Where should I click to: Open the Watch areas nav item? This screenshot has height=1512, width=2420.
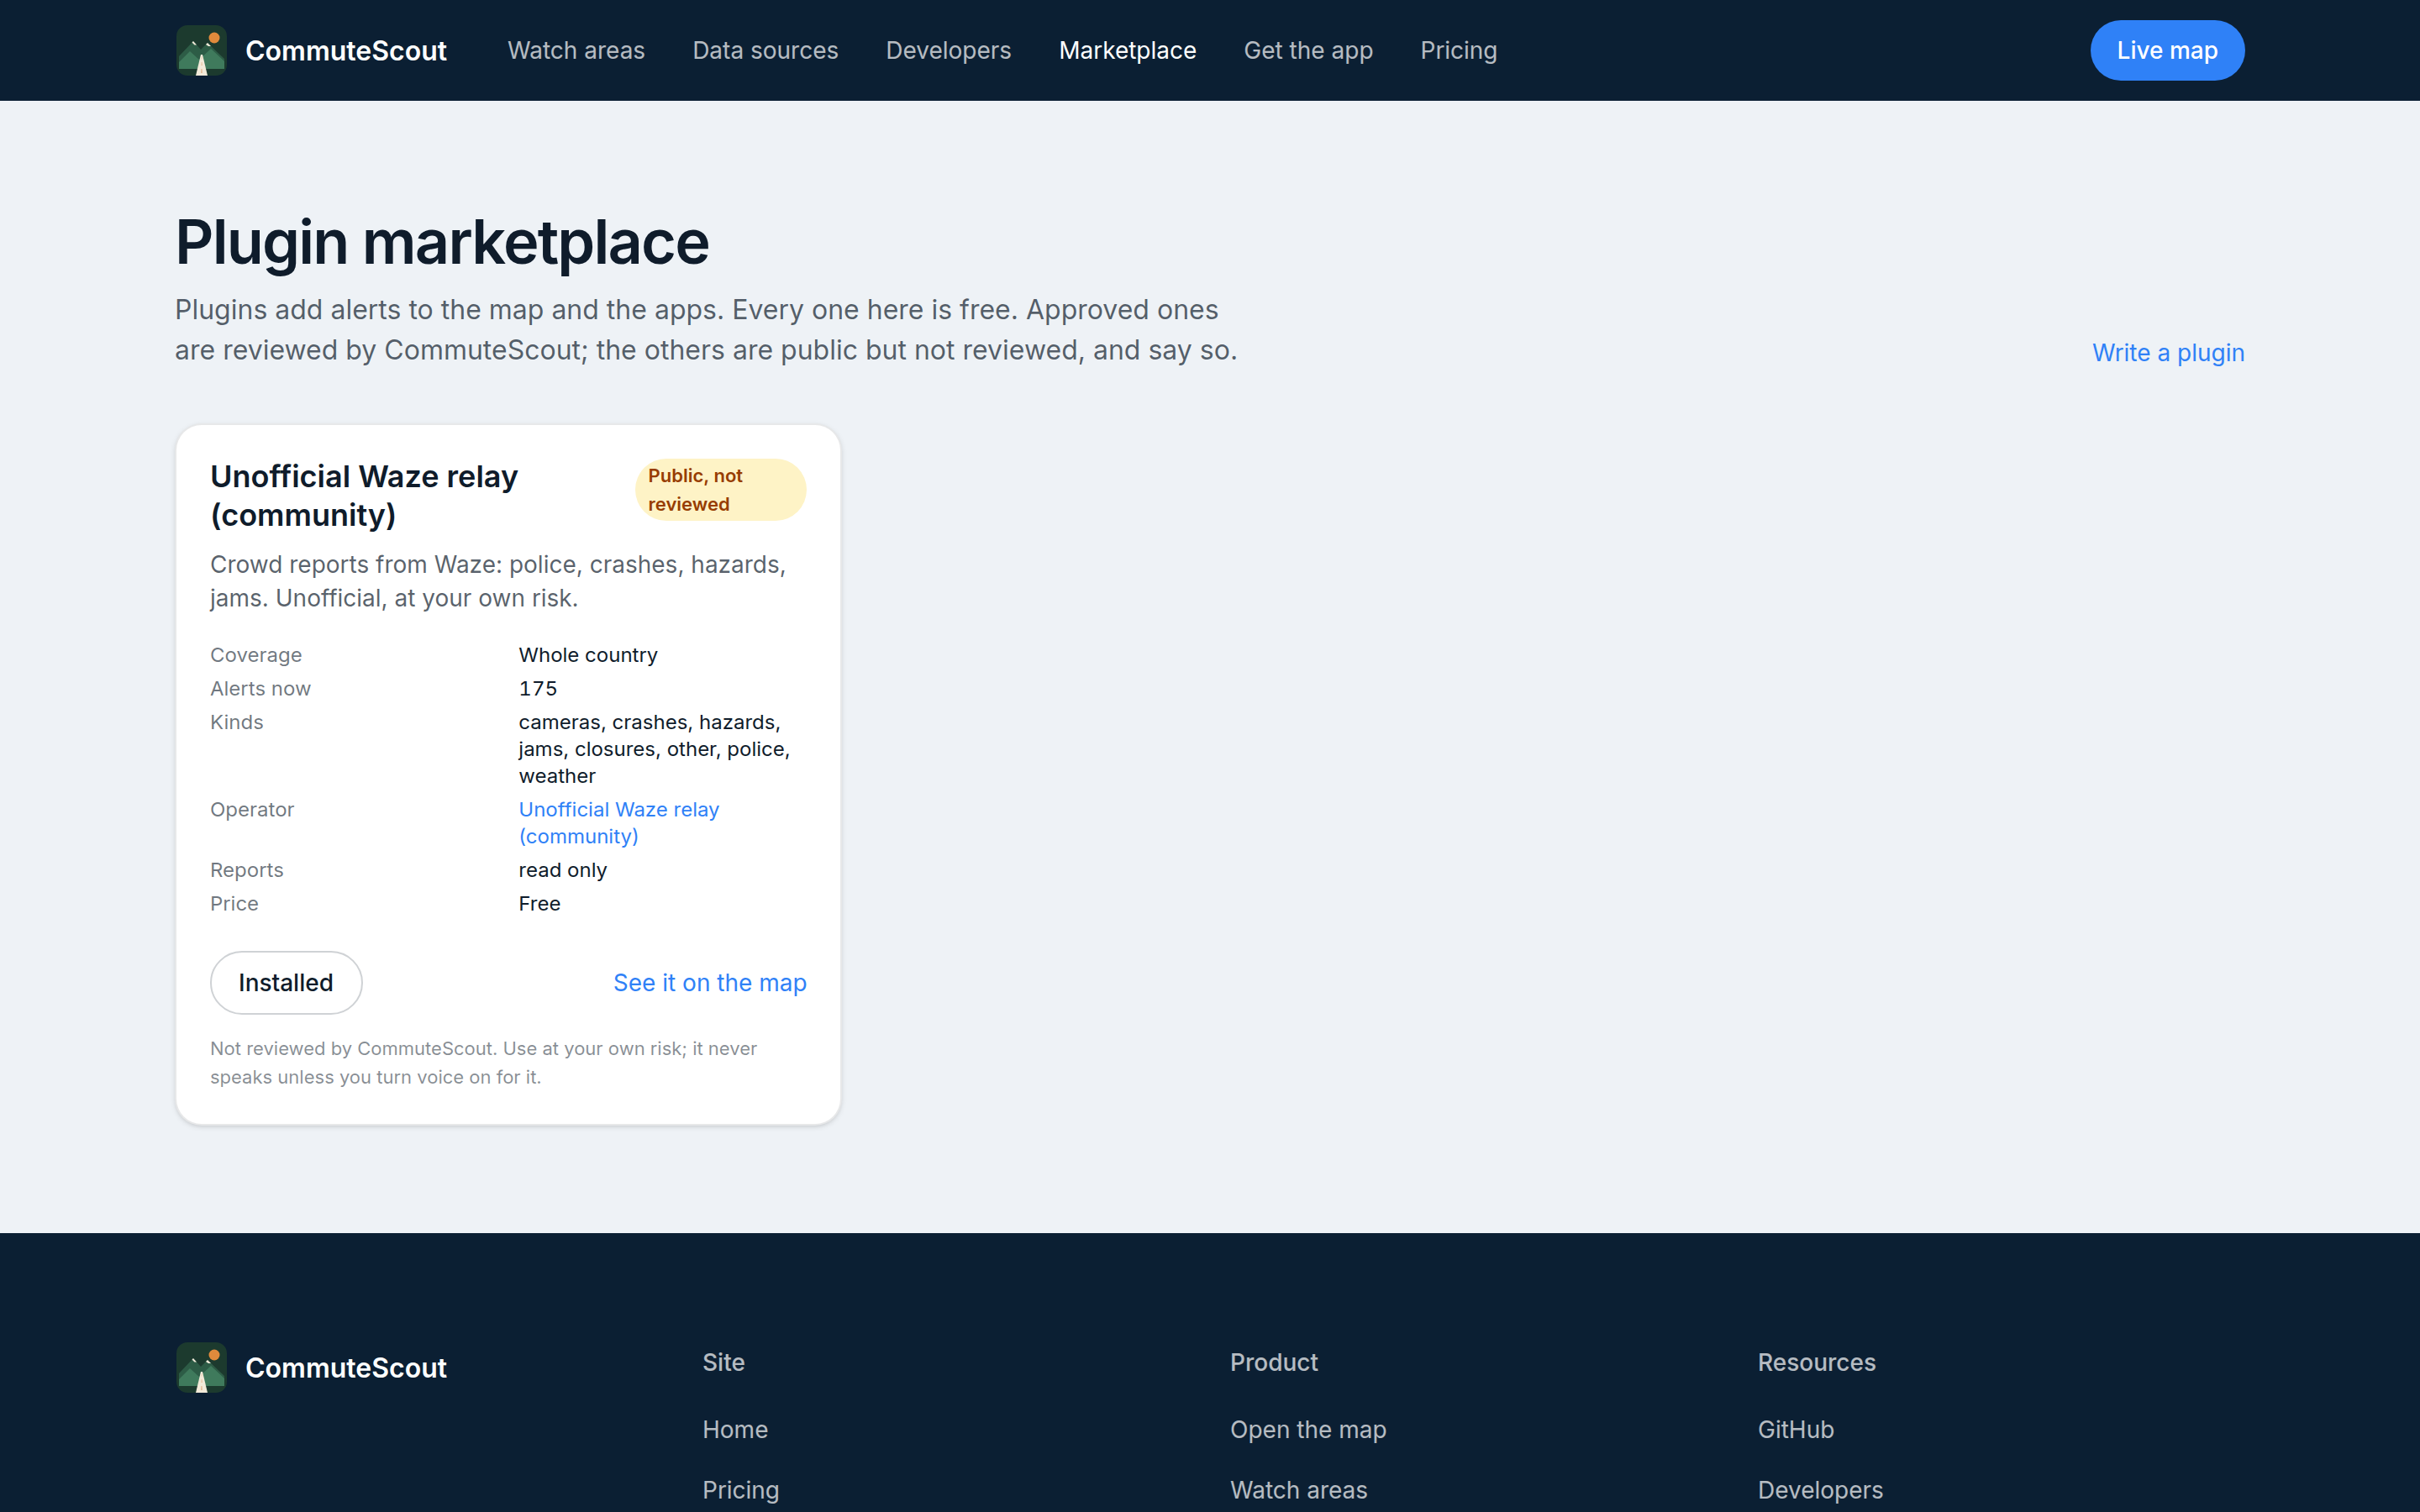pyautogui.click(x=576, y=50)
